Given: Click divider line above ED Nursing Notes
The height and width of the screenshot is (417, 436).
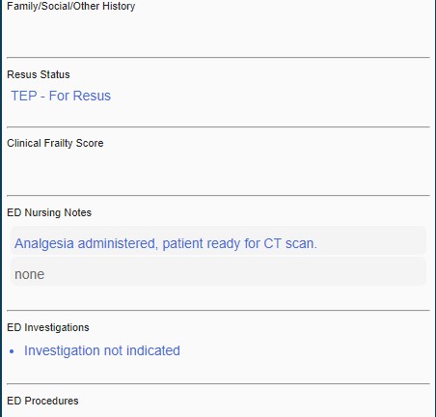Looking at the screenshot, I should [218, 195].
